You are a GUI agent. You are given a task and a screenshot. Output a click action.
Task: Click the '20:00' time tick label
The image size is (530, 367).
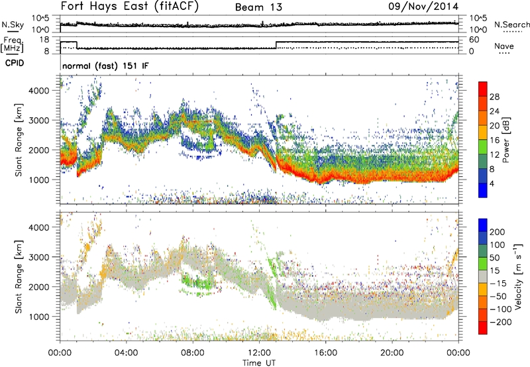(392, 353)
